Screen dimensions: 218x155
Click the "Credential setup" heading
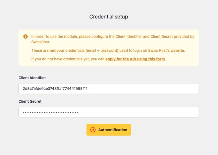109,16
